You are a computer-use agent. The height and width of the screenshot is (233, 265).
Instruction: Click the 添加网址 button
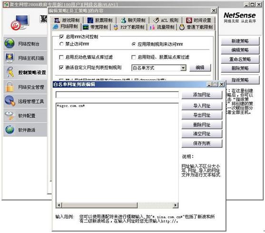(202, 95)
